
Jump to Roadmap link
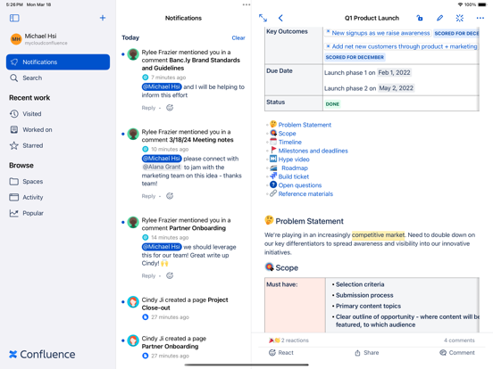coord(295,168)
